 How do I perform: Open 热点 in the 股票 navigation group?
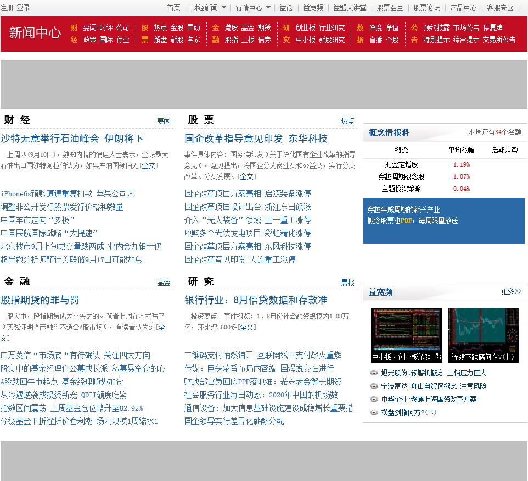[x=161, y=27]
